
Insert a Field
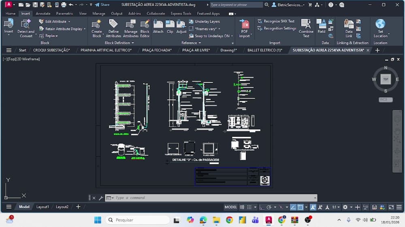click(321, 26)
